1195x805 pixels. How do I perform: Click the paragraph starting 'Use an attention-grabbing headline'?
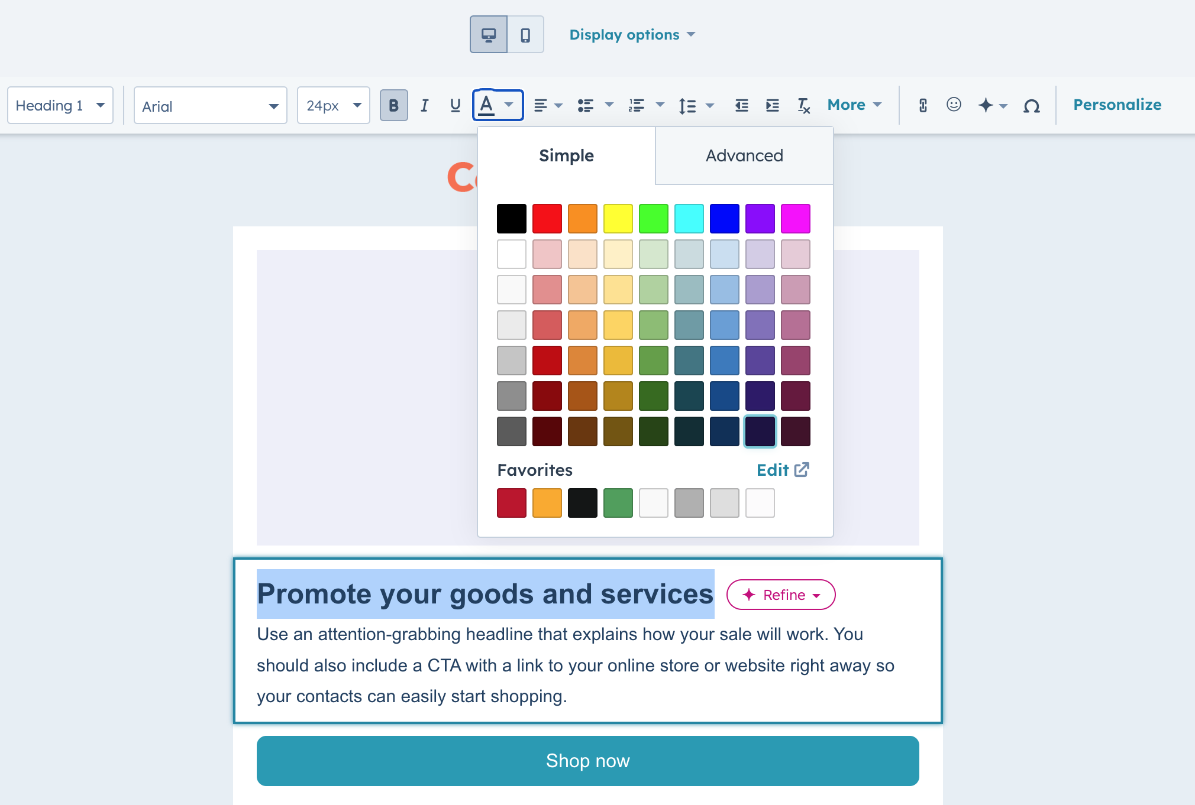pos(576,666)
